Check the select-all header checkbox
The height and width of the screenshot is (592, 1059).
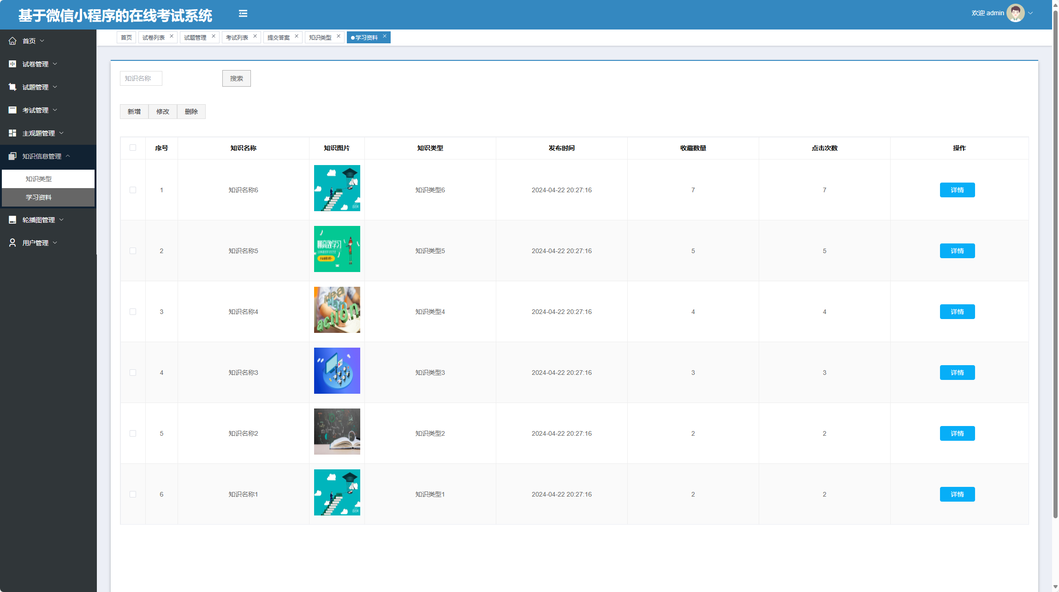pos(133,148)
